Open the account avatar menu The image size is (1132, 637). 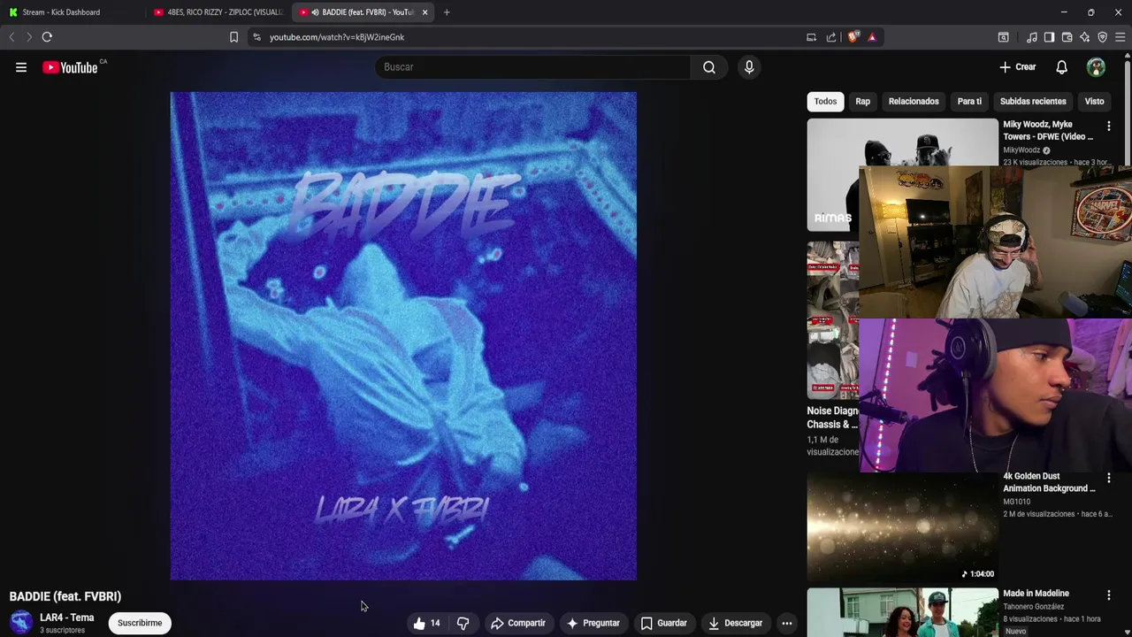(1096, 67)
